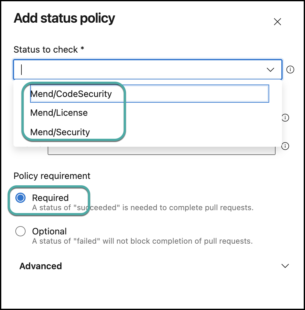Pick Mend/Security in the dropdown list

click(60, 132)
